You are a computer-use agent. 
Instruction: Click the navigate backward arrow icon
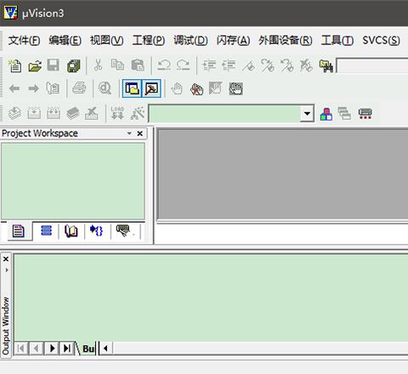point(14,88)
